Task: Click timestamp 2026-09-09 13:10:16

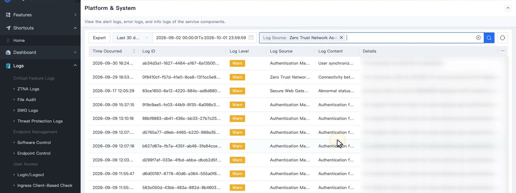Action: pos(113,119)
